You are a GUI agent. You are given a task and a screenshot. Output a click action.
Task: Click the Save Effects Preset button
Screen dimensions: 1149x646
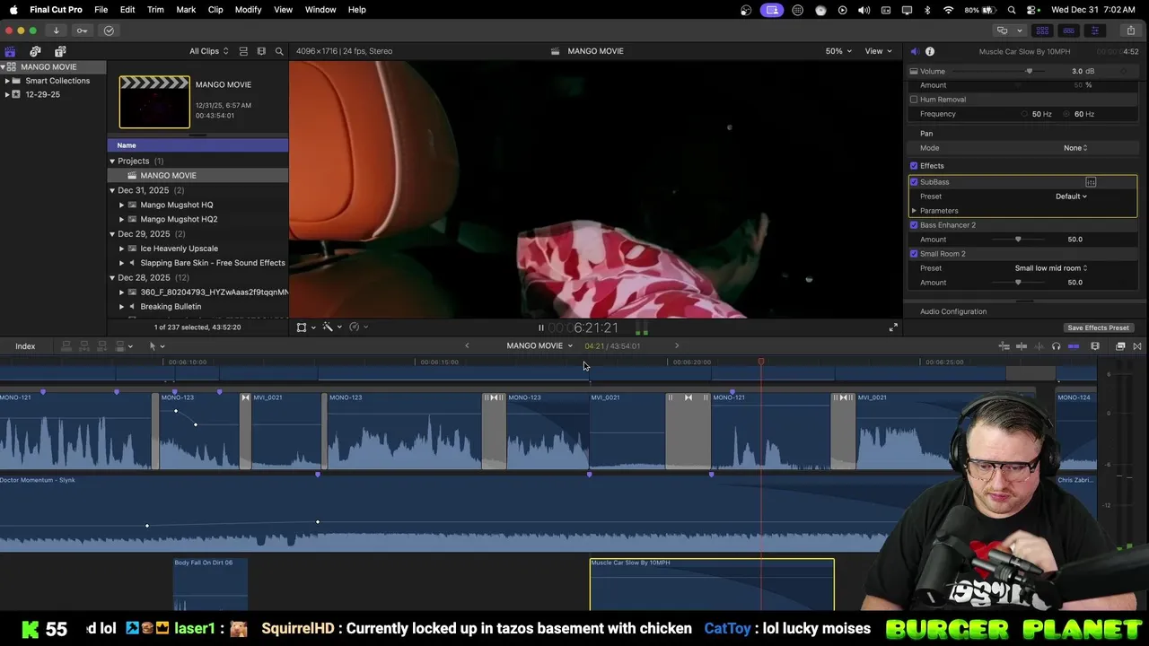(x=1098, y=328)
